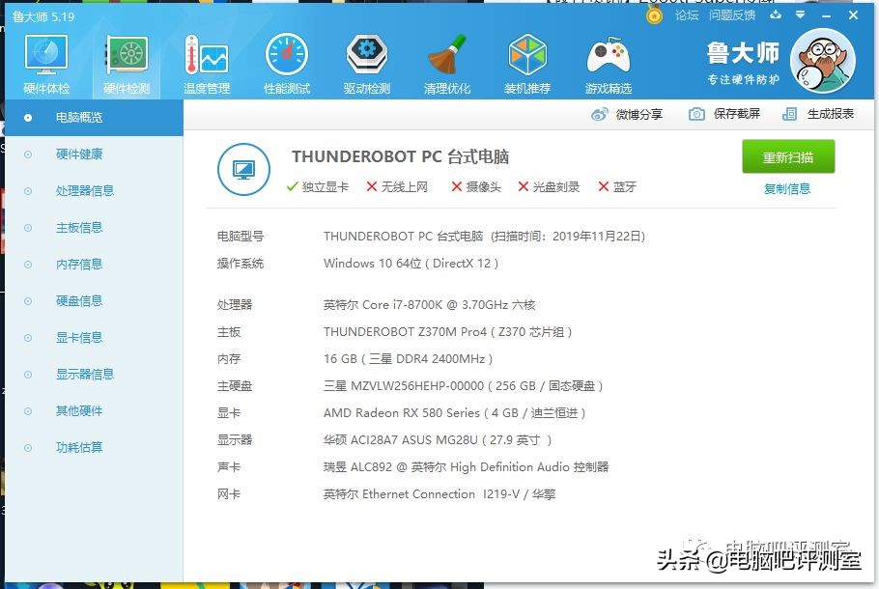Open the 游戏精选 game selection panel
The height and width of the screenshot is (589, 879).
(x=608, y=61)
